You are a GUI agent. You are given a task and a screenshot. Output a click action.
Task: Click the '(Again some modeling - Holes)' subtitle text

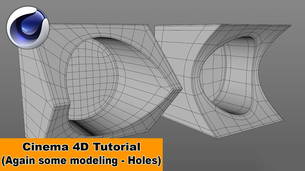81,161
